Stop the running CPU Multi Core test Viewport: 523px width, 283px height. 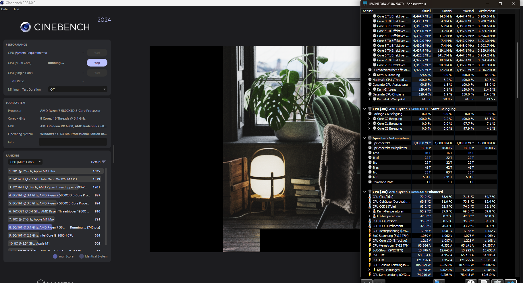(97, 63)
